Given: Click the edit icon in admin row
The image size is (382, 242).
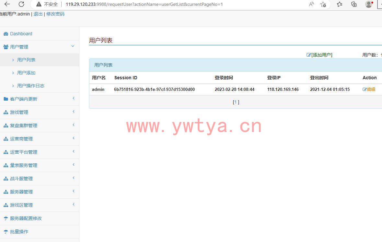Looking at the screenshot, I should (x=365, y=89).
